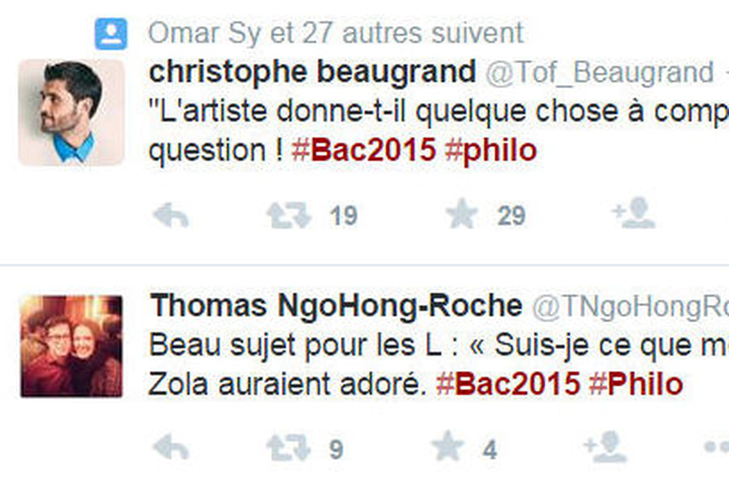The width and height of the screenshot is (729, 486).
Task: Click the follow icon next to Beaugrand's tweet
Action: click(x=637, y=214)
